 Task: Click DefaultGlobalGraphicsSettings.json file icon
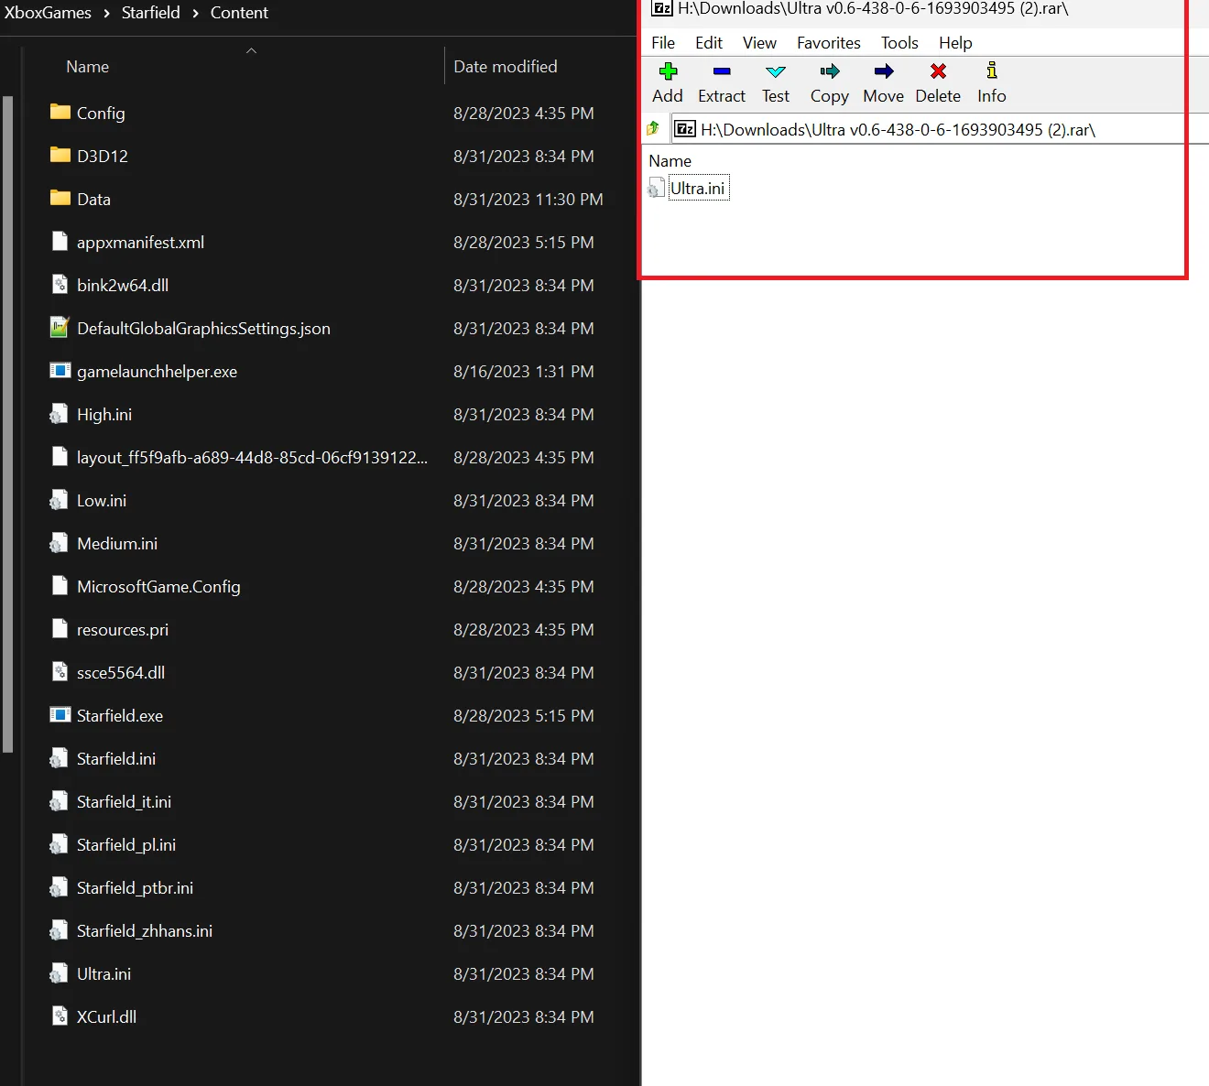tap(60, 327)
